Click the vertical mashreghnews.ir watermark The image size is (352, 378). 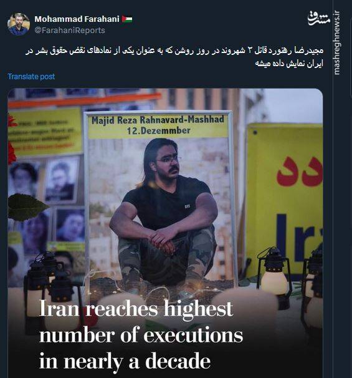pyautogui.click(x=337, y=43)
